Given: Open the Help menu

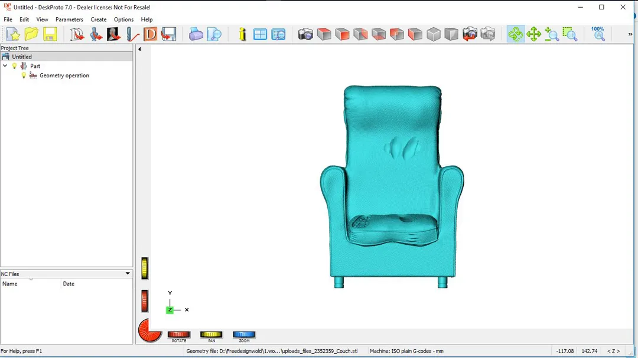Looking at the screenshot, I should [x=147, y=19].
